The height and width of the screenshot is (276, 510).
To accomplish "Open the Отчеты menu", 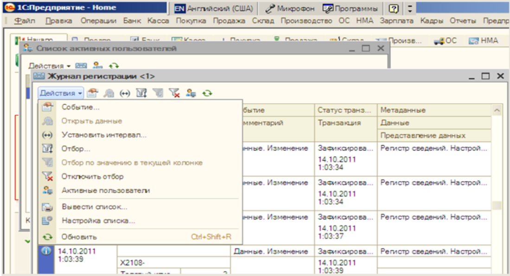I will [x=463, y=21].
